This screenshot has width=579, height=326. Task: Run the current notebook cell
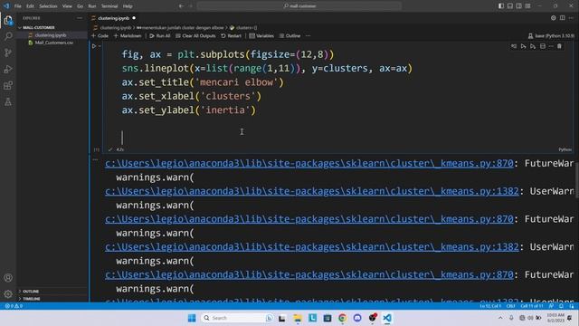point(94,46)
